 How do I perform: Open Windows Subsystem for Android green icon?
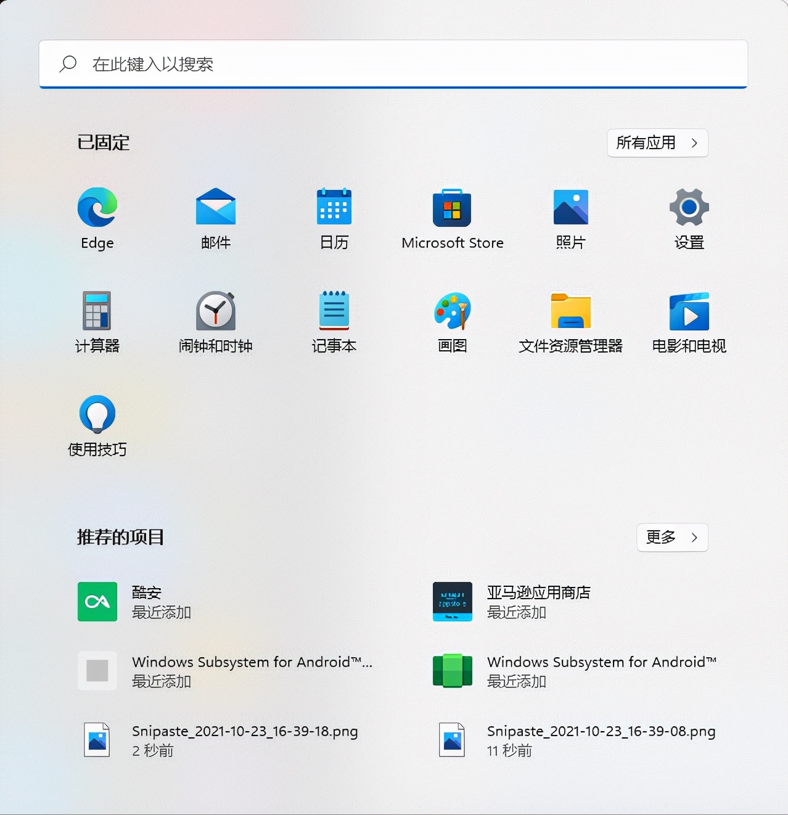pos(453,671)
